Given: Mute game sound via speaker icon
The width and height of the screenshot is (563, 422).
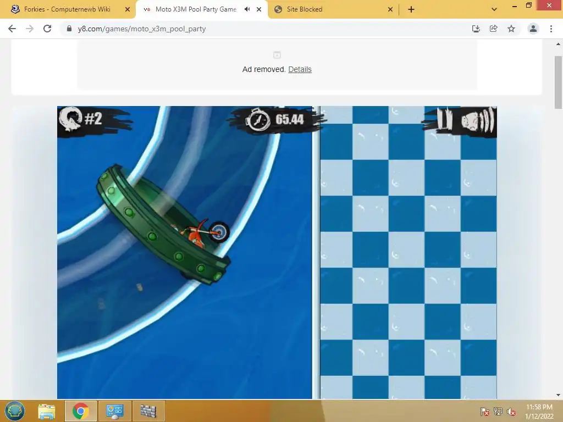Looking at the screenshot, I should point(478,120).
